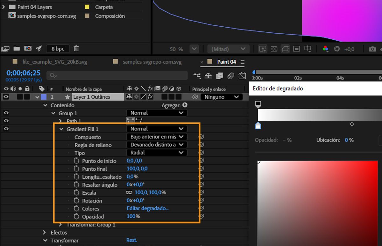
Task: Click the pick whip on the Compuesto row
Action: click(201, 137)
